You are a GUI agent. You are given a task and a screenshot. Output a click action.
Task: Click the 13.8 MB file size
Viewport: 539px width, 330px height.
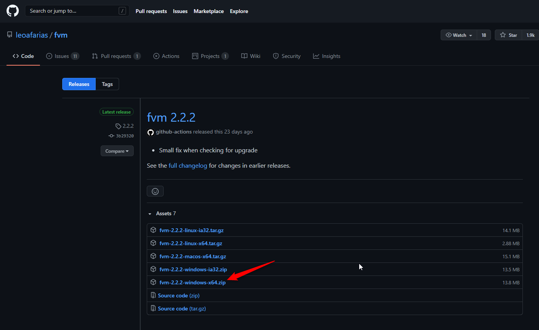point(511,282)
